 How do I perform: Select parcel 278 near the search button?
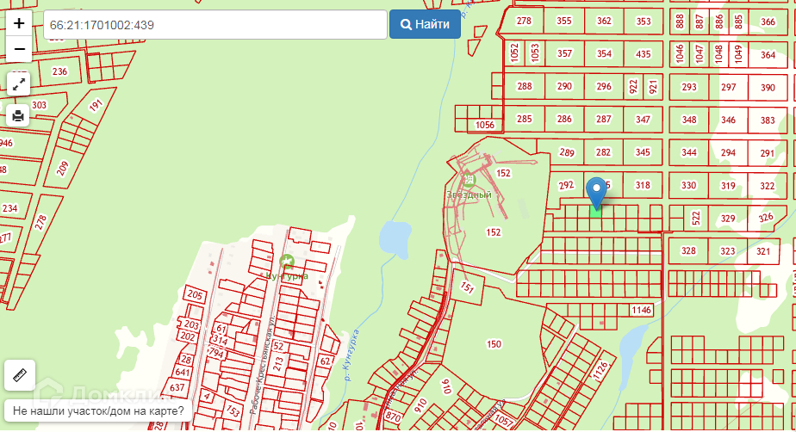[522, 21]
